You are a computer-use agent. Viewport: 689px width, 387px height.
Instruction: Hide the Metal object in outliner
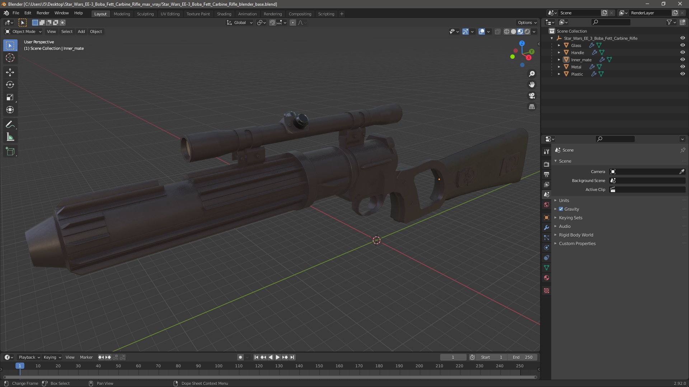683,67
